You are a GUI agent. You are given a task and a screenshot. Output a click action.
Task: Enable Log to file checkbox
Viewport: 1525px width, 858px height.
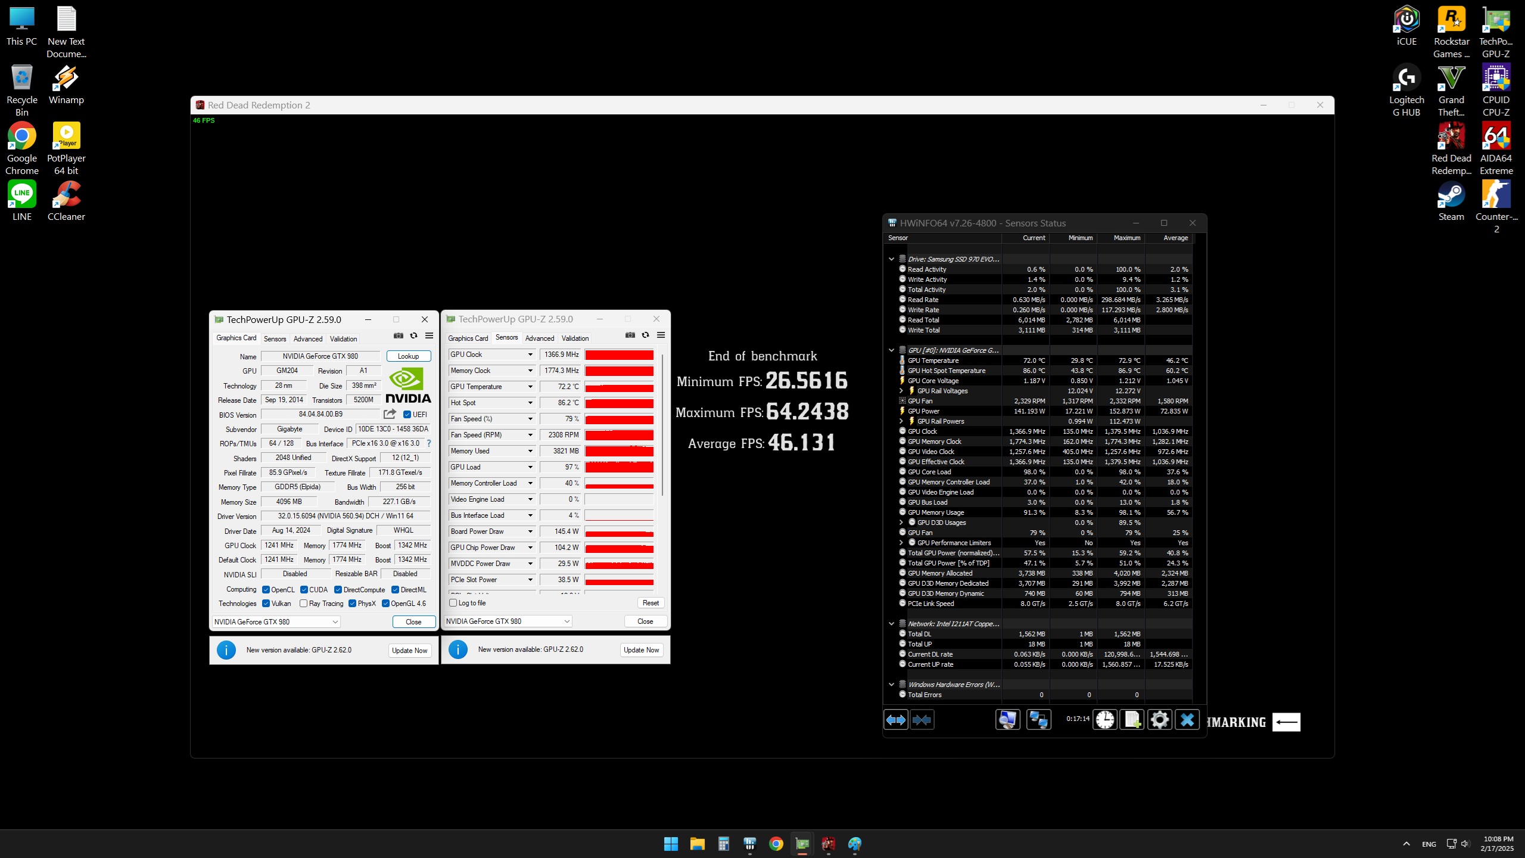click(453, 603)
